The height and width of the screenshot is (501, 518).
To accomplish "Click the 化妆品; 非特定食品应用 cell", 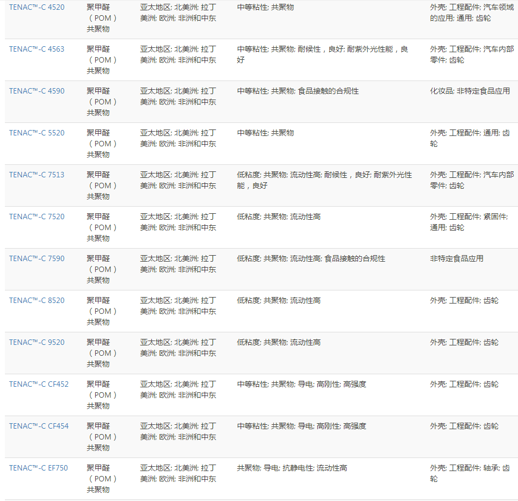I will (x=470, y=91).
